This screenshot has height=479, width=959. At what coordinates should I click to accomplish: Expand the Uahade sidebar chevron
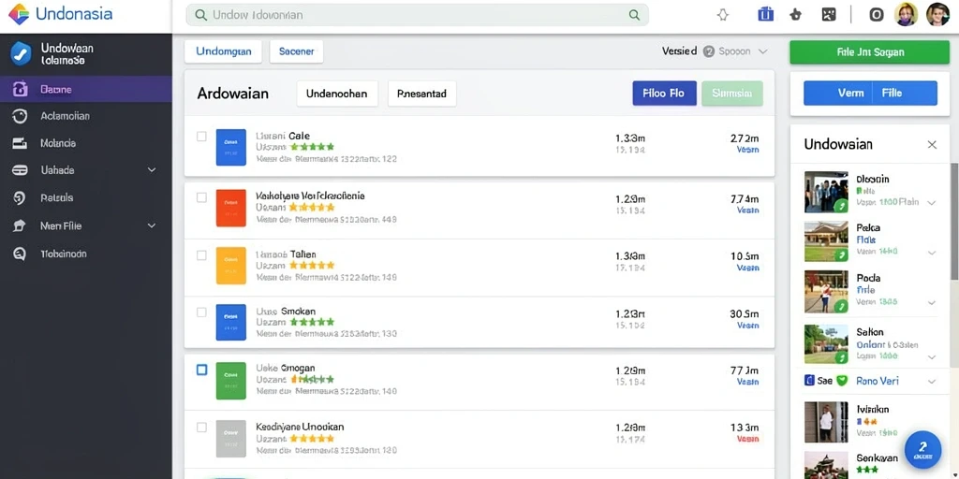point(152,170)
